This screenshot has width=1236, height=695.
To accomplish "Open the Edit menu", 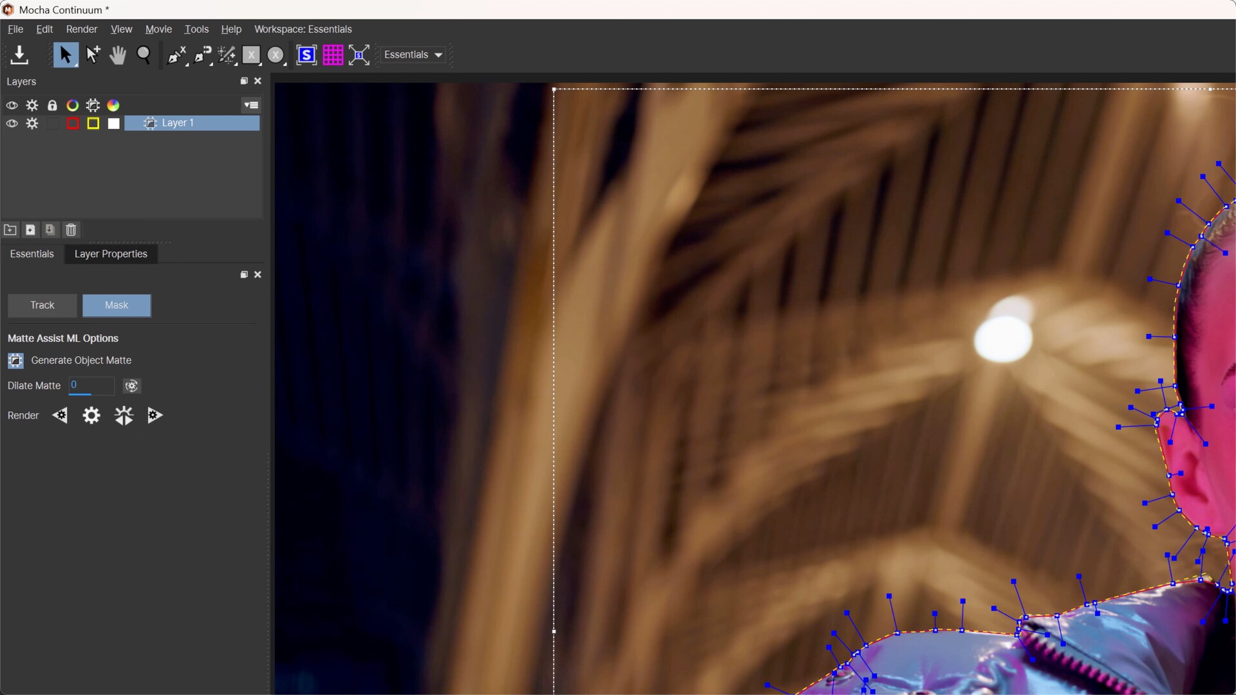I will (x=44, y=29).
